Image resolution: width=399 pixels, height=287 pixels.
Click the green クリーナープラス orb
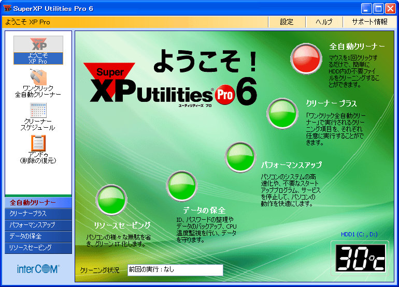[282, 114]
